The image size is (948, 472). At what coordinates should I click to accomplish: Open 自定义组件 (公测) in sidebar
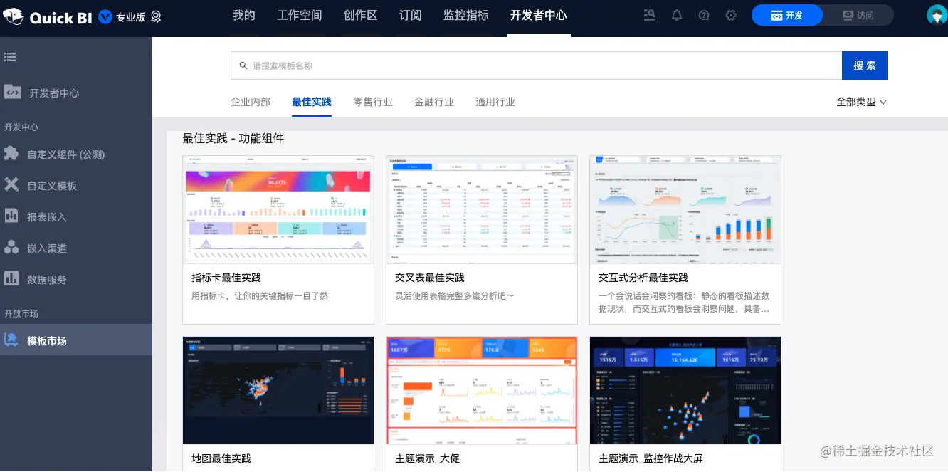65,154
